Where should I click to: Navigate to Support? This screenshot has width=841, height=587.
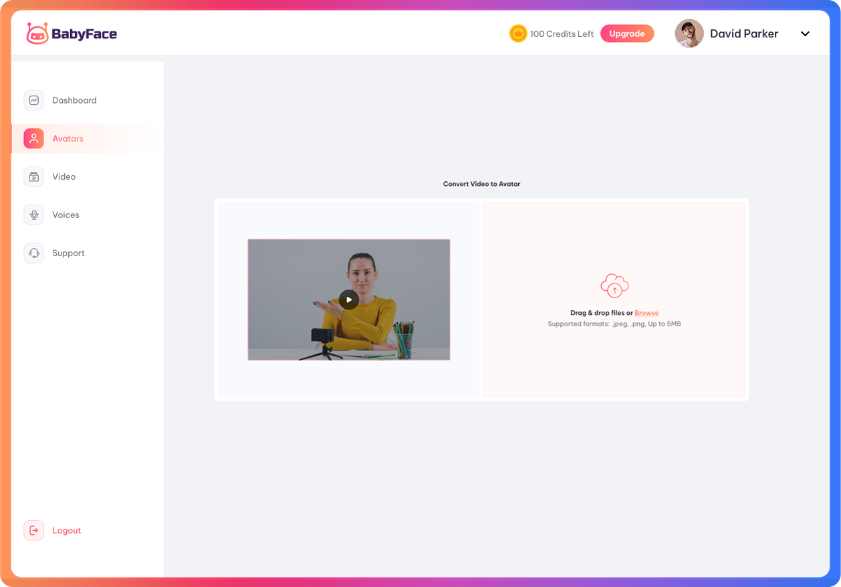point(68,253)
